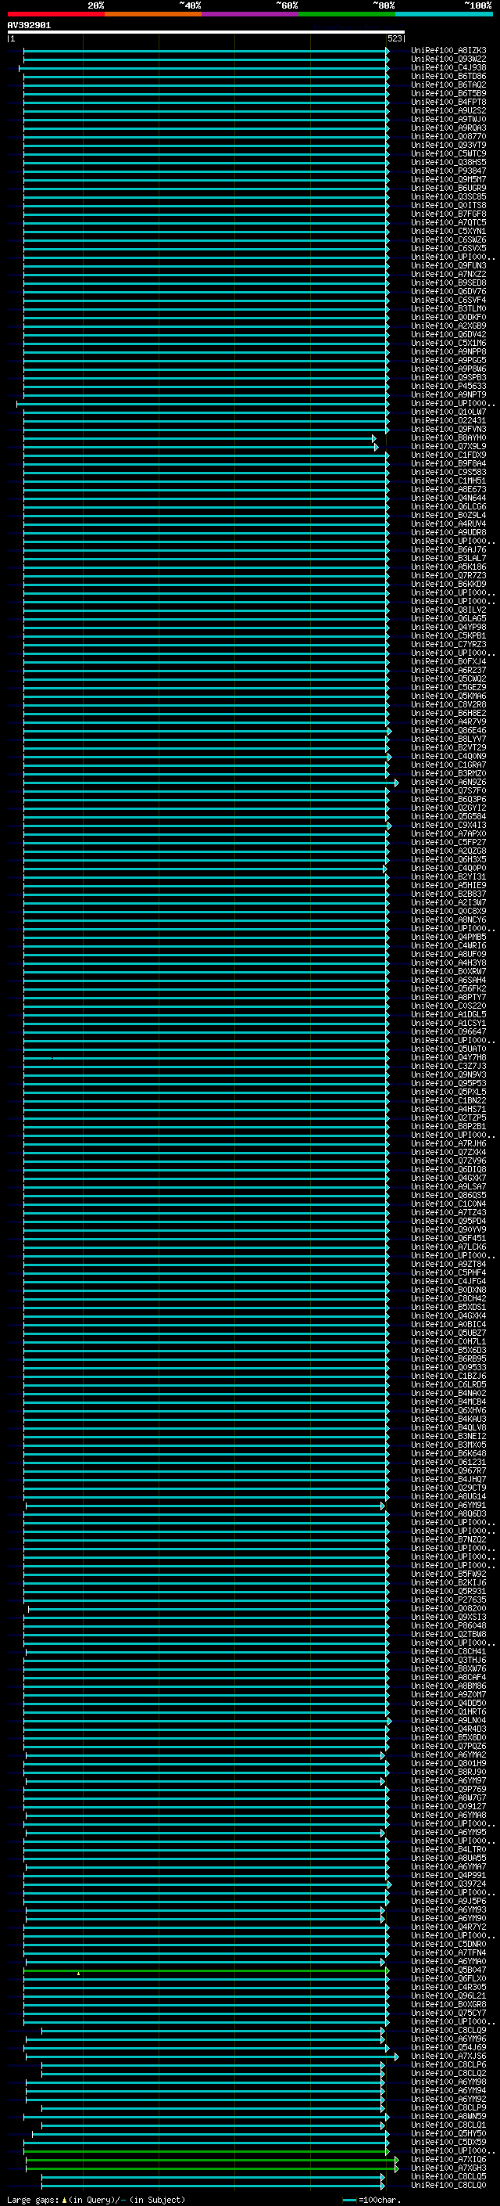This screenshot has height=2206, width=500.
Task: Select hit label UniRef100_Q6FLX0
Action: [x=448, y=1978]
